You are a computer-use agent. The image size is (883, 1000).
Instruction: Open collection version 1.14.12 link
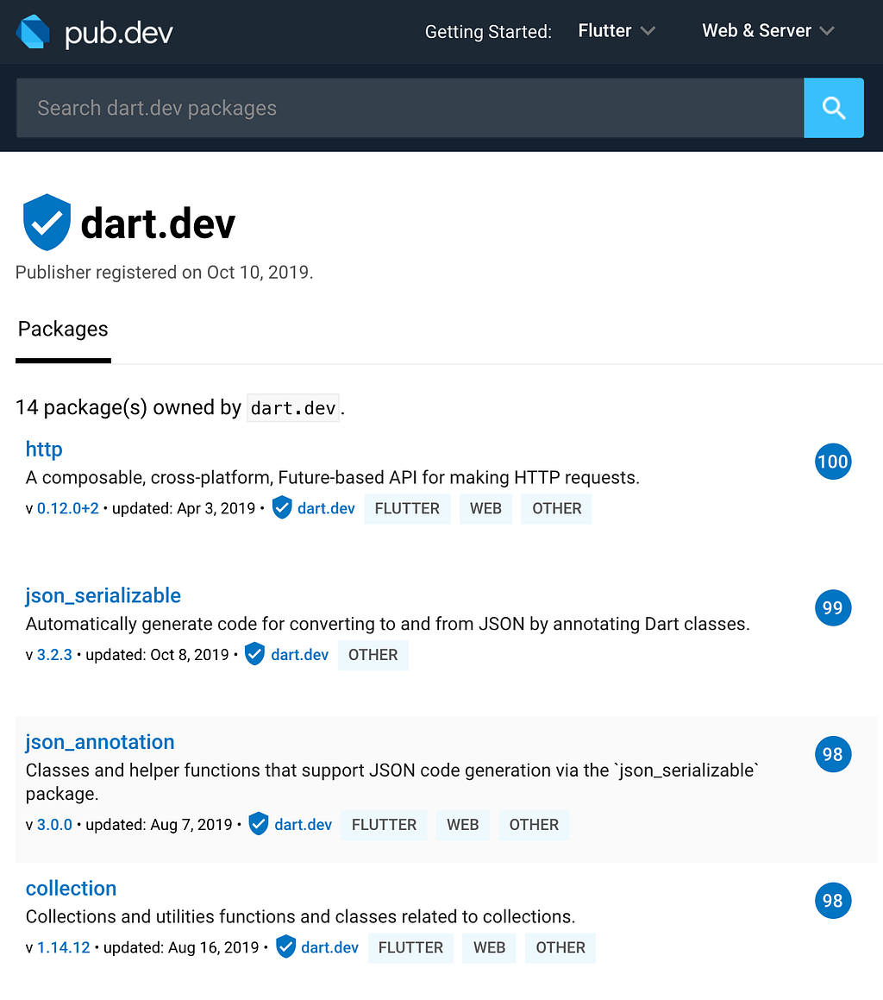(63, 947)
